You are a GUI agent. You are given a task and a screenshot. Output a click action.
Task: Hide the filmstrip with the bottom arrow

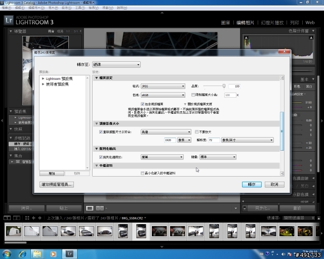pos(162,247)
